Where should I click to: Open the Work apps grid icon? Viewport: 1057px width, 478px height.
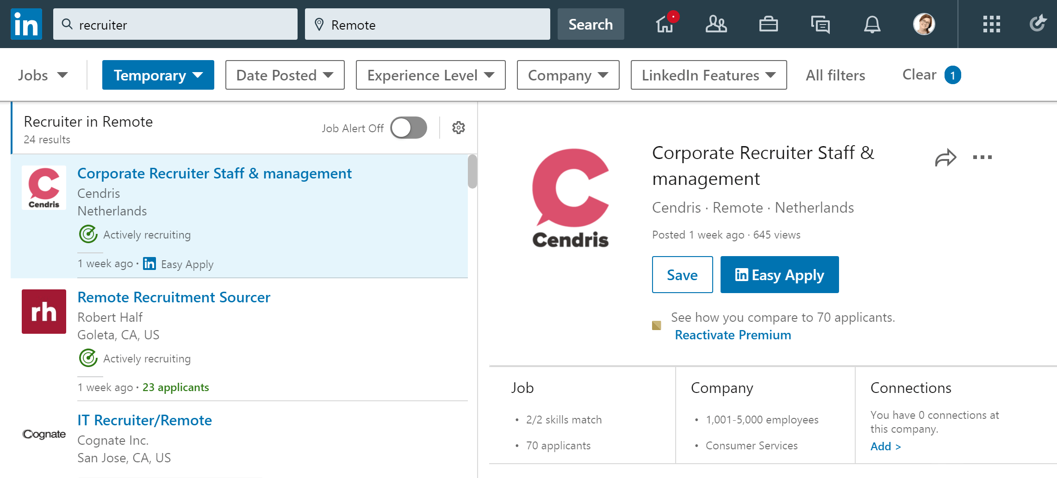[991, 24]
